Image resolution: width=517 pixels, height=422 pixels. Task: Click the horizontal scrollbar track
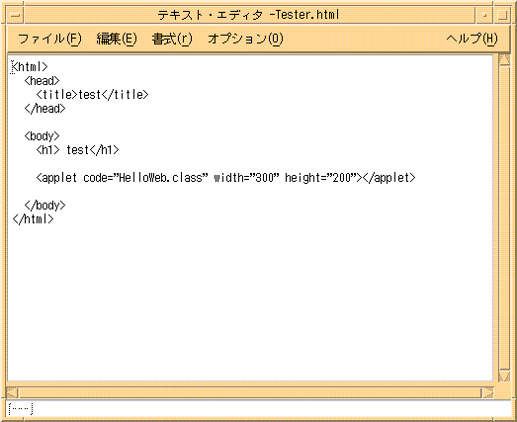coord(250,392)
